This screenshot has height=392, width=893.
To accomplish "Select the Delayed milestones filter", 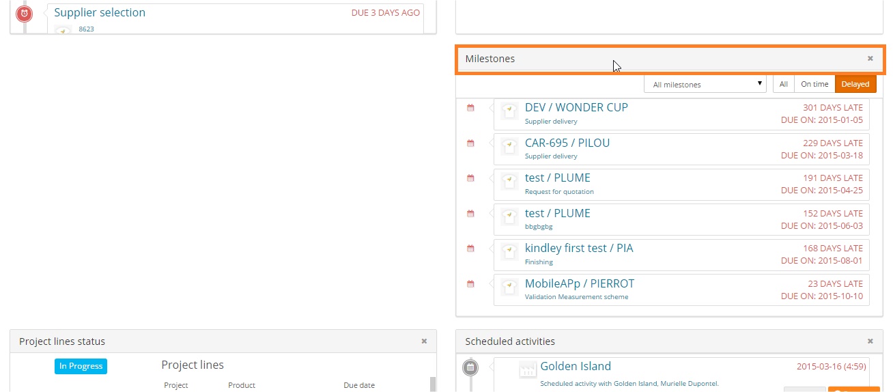I will coord(855,84).
